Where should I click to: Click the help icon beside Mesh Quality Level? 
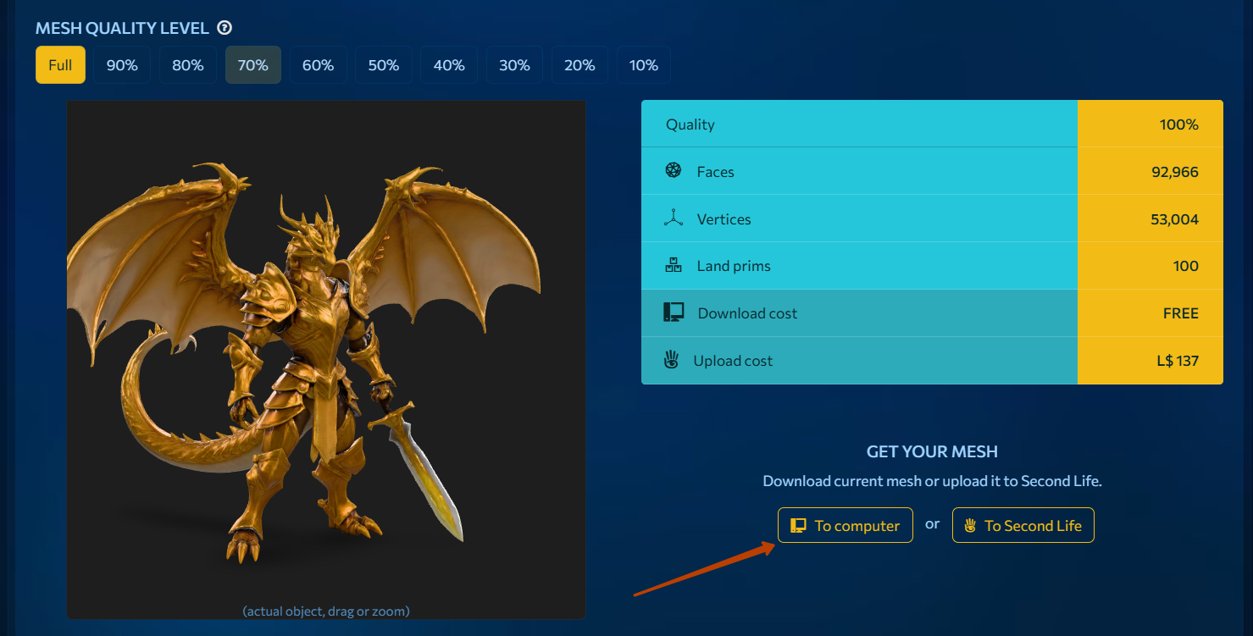pos(225,28)
